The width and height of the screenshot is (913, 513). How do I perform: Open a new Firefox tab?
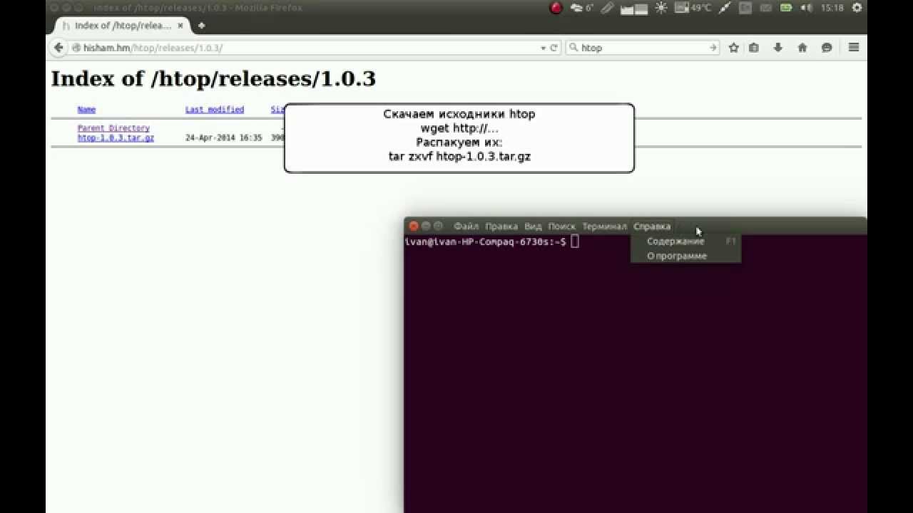click(202, 26)
